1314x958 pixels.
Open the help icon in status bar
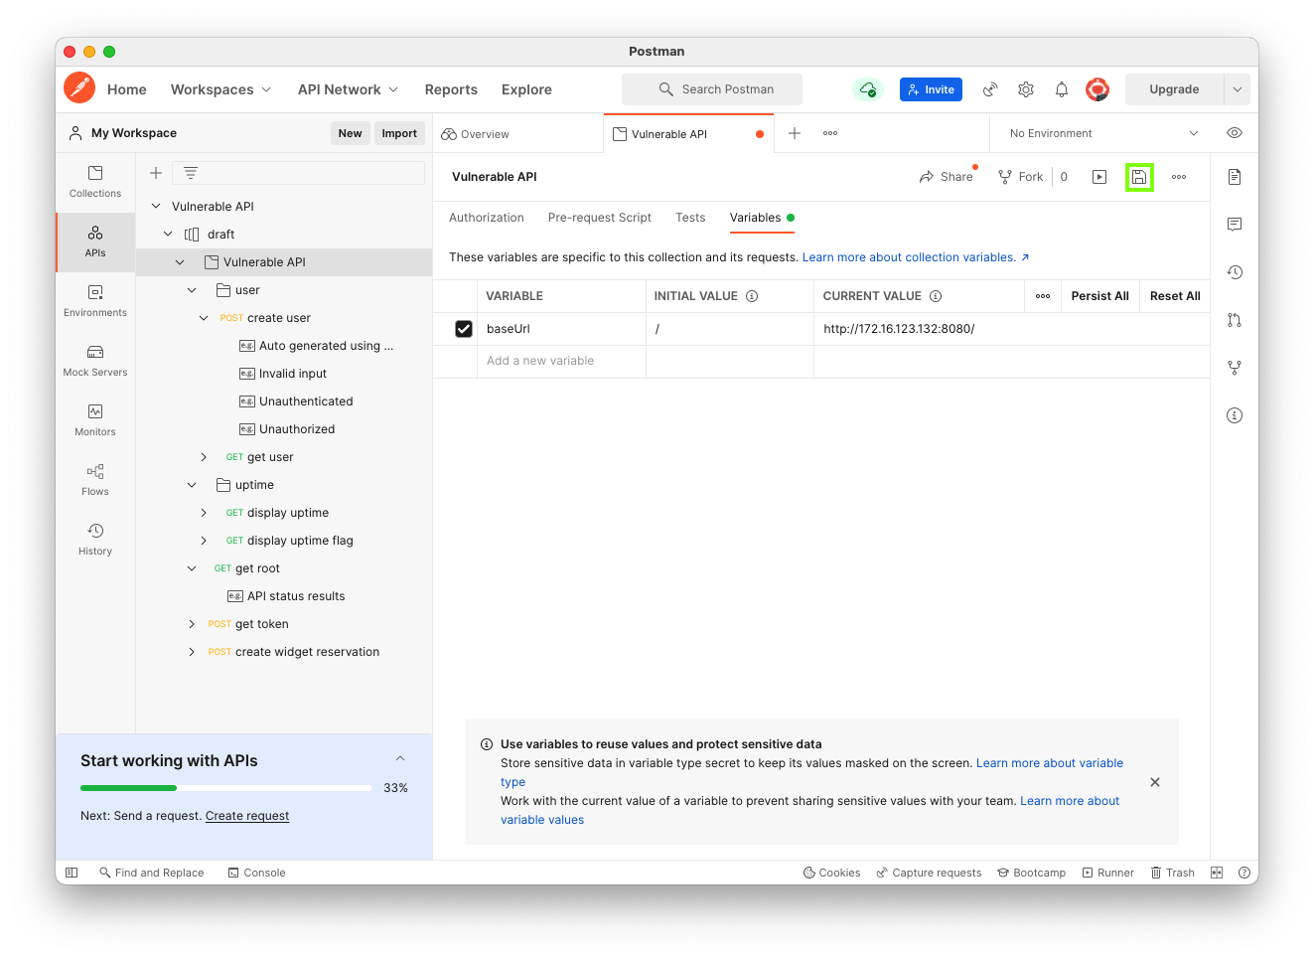(x=1244, y=873)
